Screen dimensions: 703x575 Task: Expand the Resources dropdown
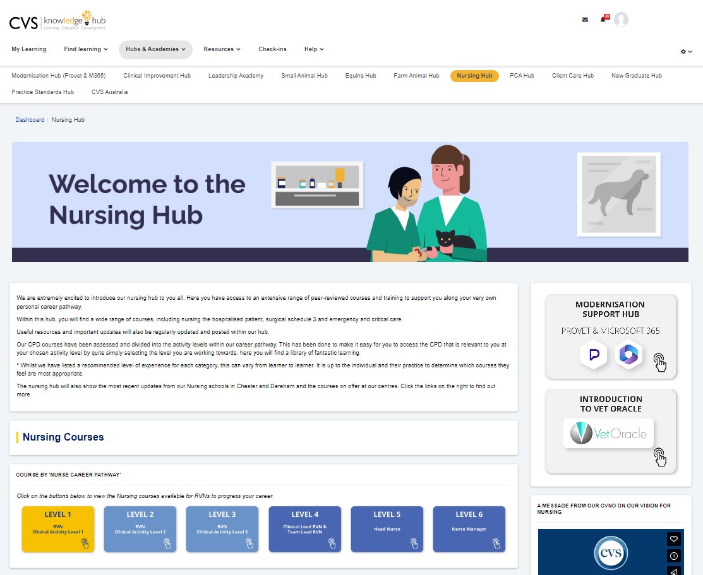(x=222, y=49)
